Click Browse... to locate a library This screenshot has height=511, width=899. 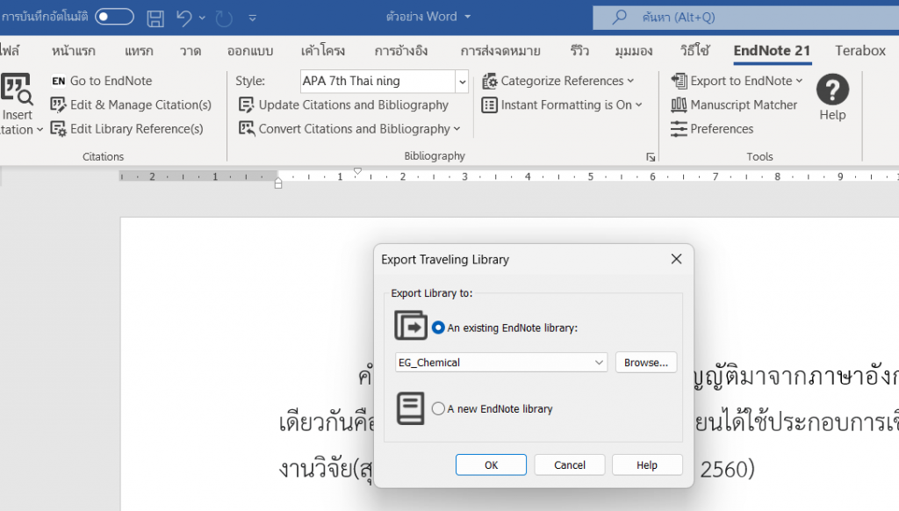(646, 363)
